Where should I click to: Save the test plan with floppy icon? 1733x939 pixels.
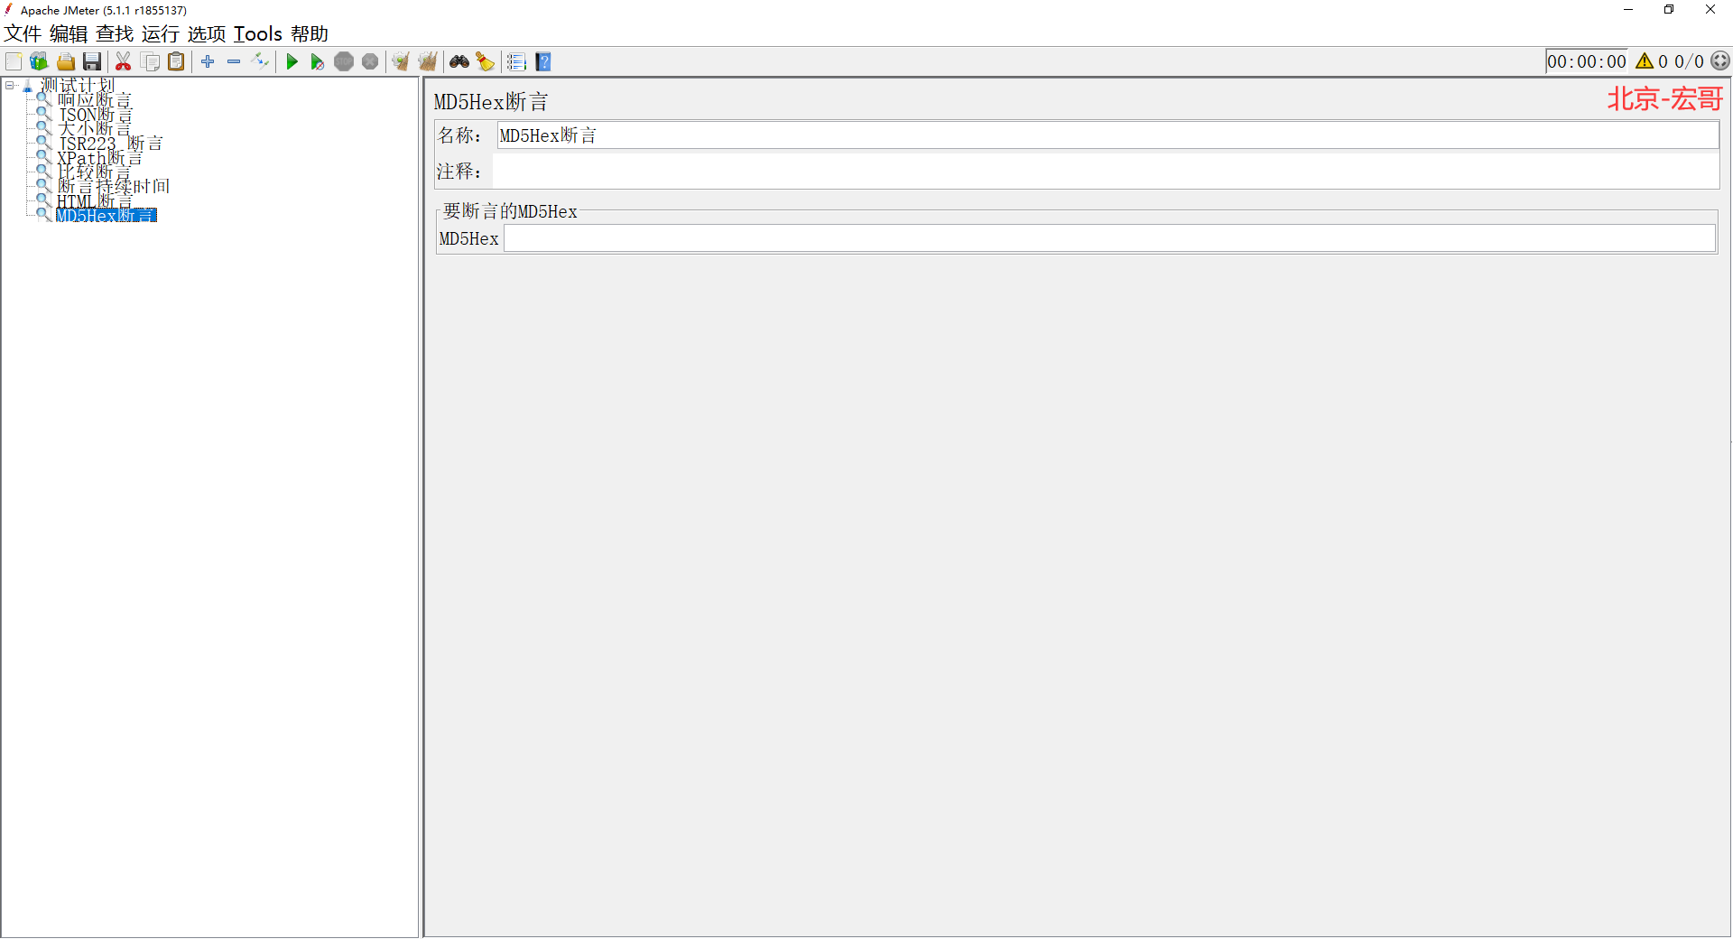click(x=92, y=61)
